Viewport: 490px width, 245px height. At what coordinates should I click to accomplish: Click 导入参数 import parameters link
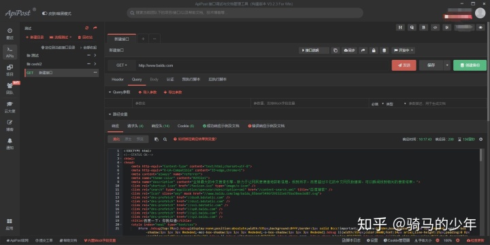(148, 92)
